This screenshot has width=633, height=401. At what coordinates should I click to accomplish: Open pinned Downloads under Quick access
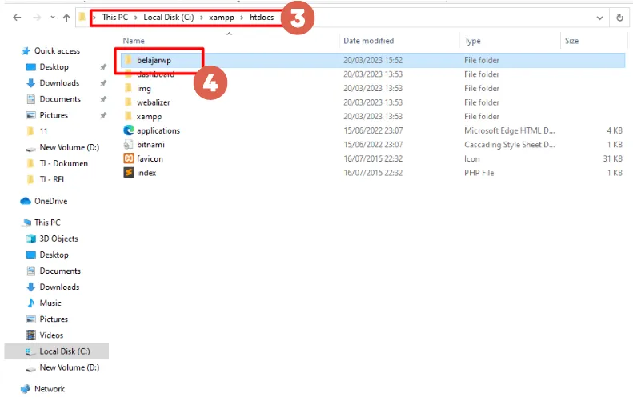click(59, 83)
